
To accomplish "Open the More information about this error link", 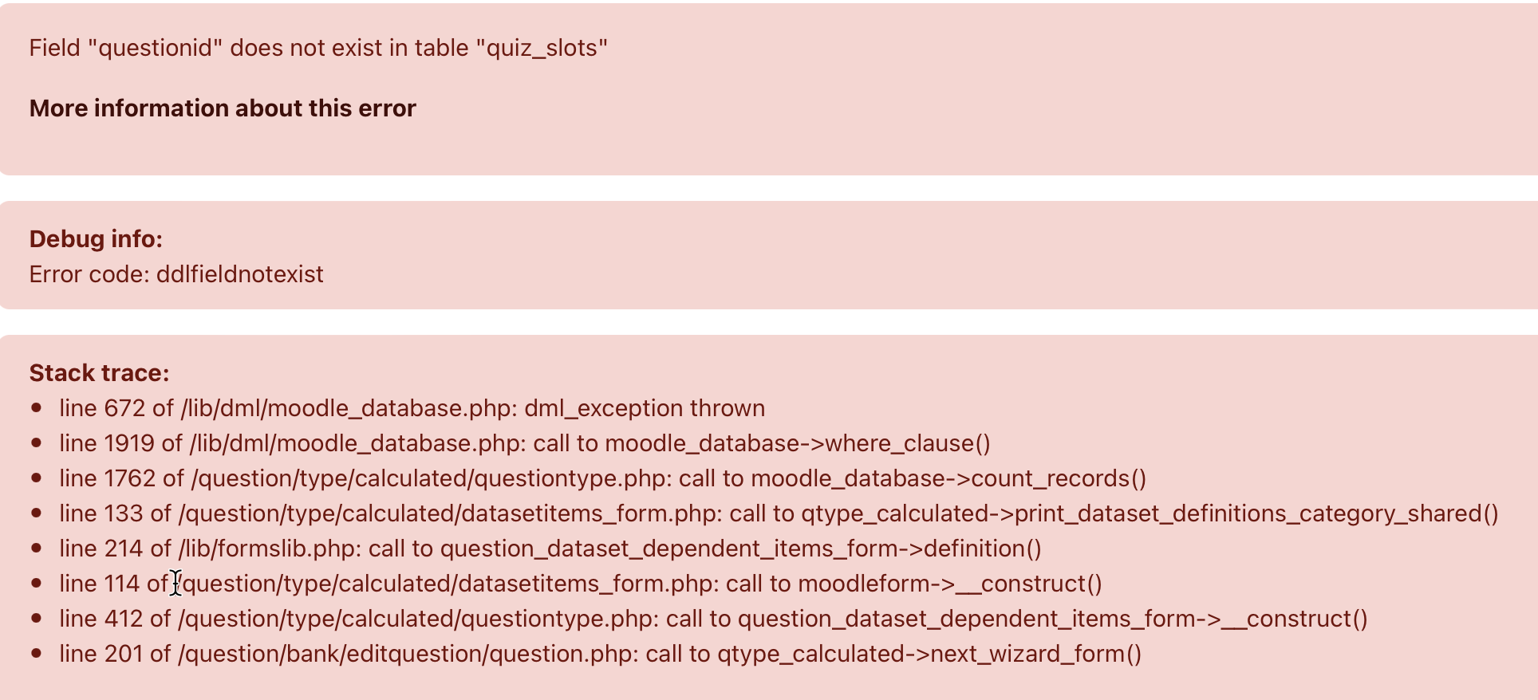I will pyautogui.click(x=223, y=108).
